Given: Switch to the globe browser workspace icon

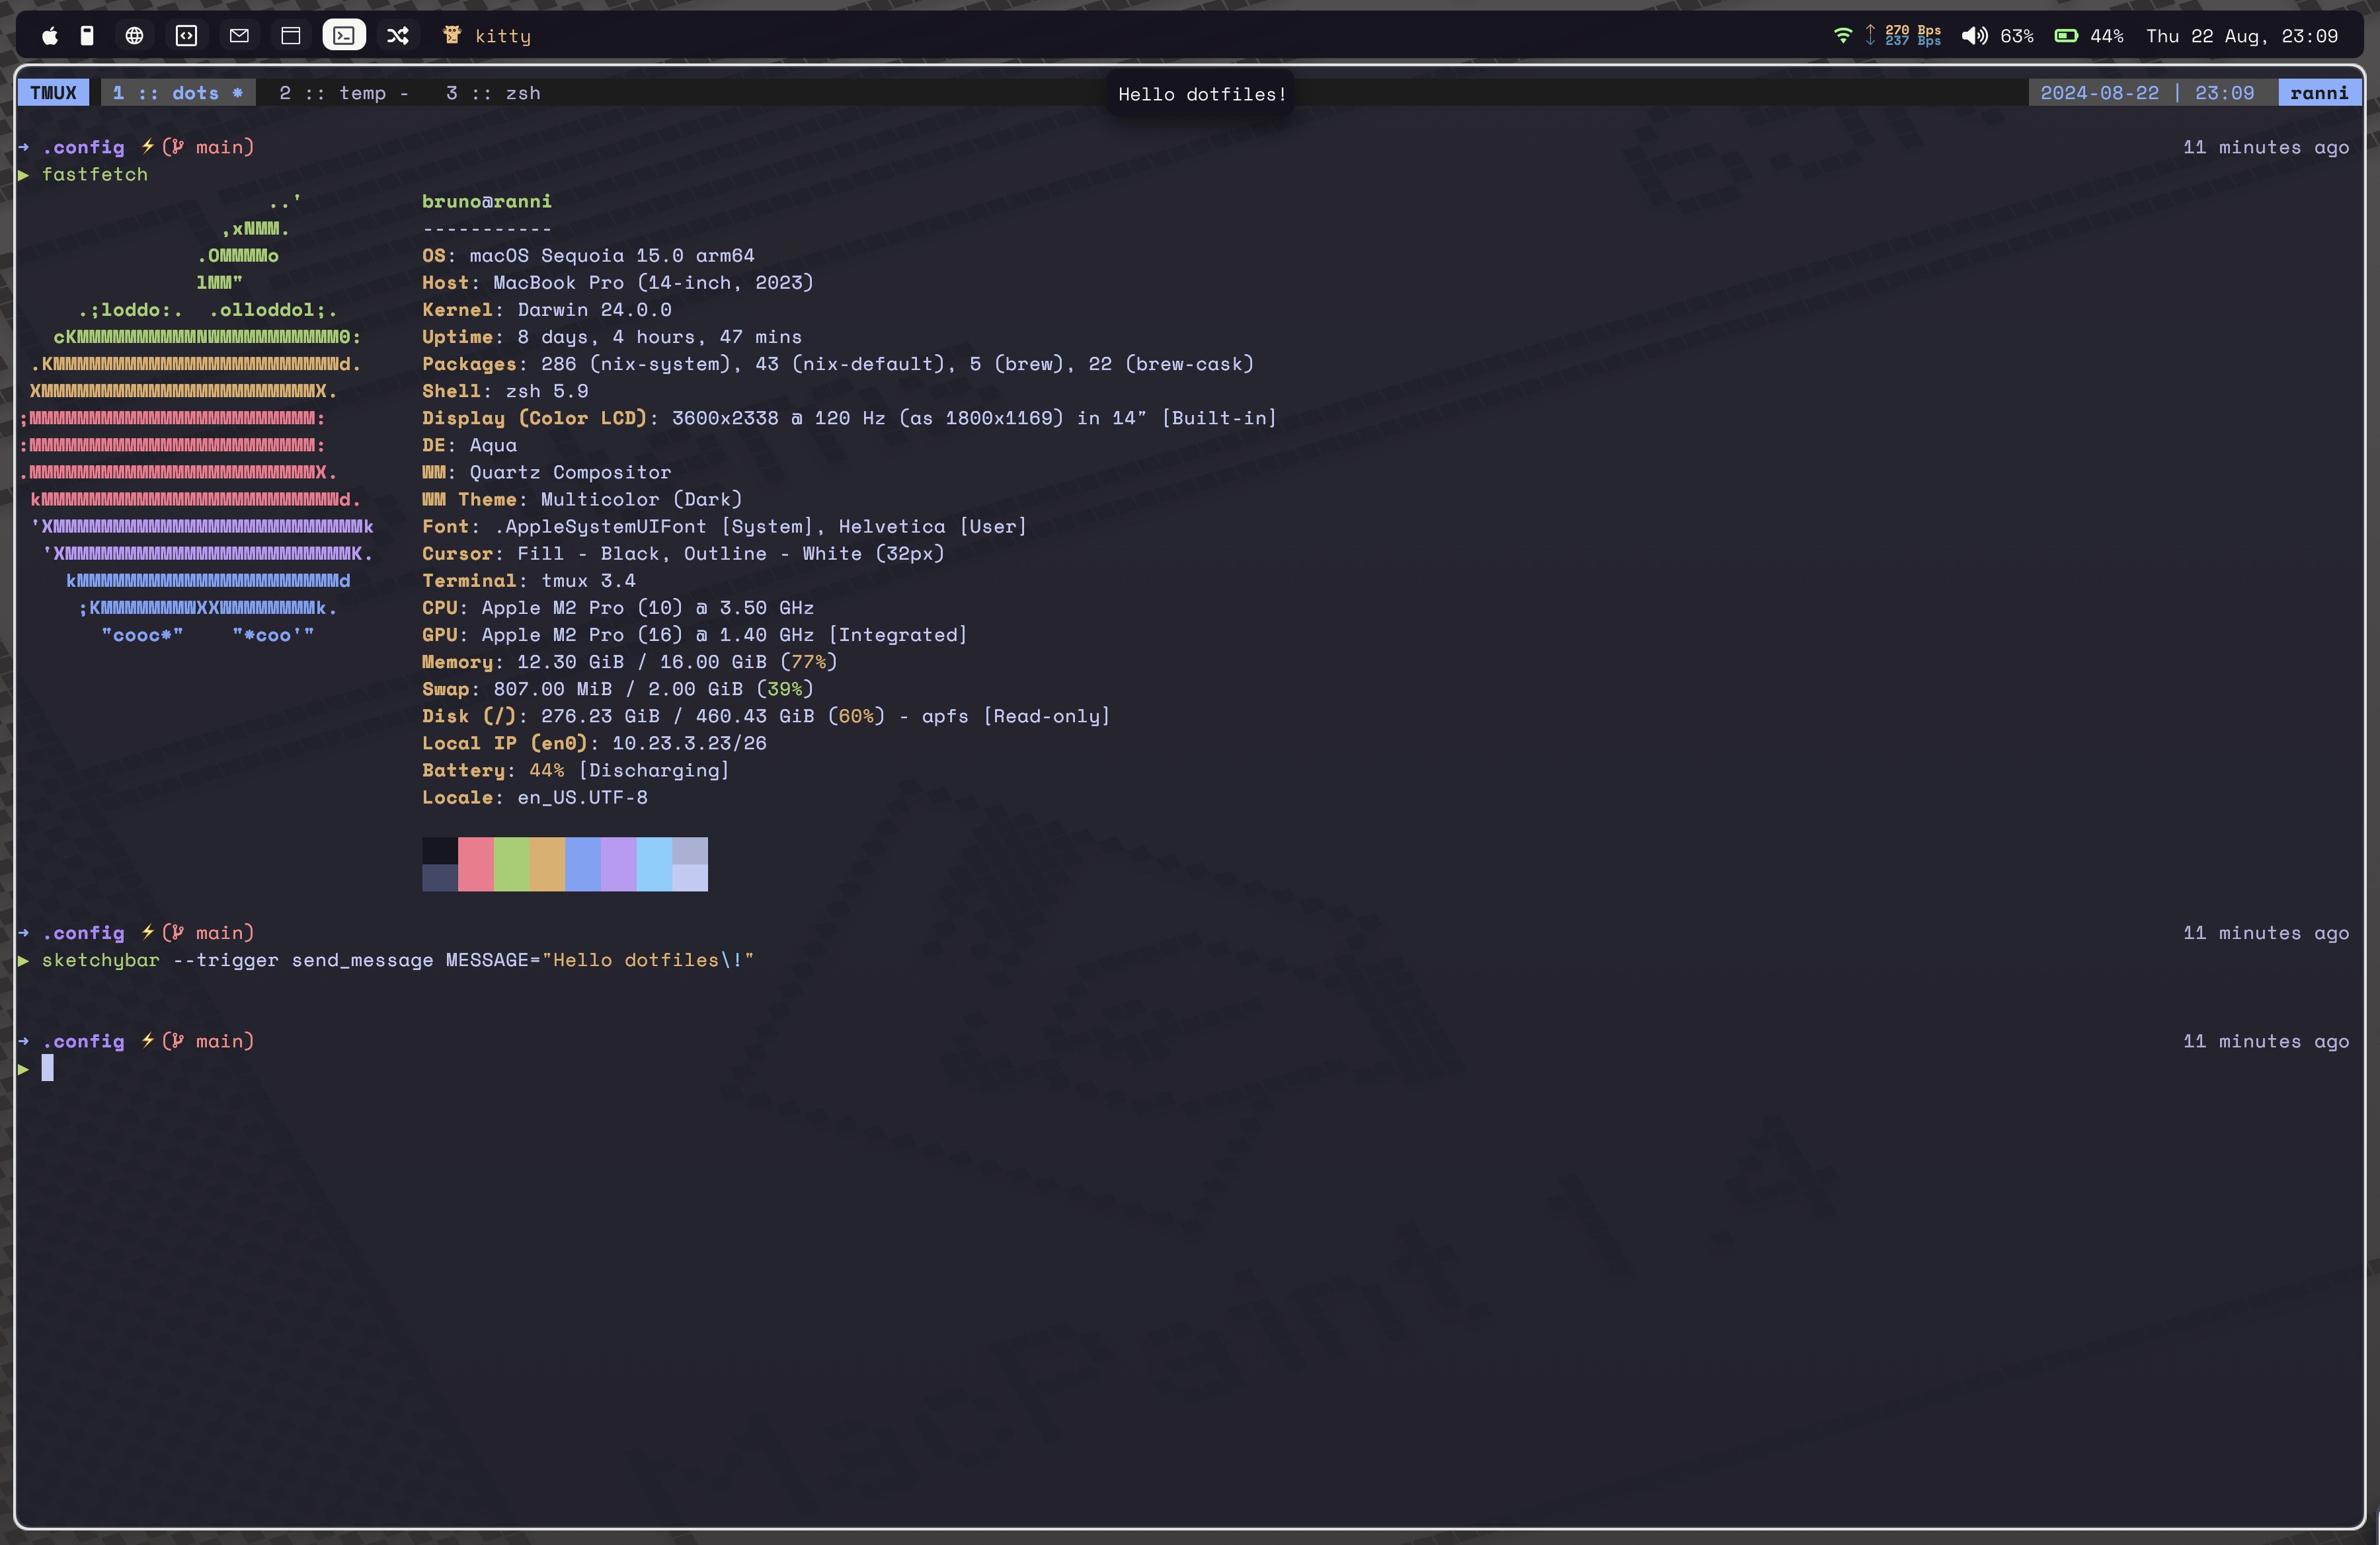Looking at the screenshot, I should (134, 36).
